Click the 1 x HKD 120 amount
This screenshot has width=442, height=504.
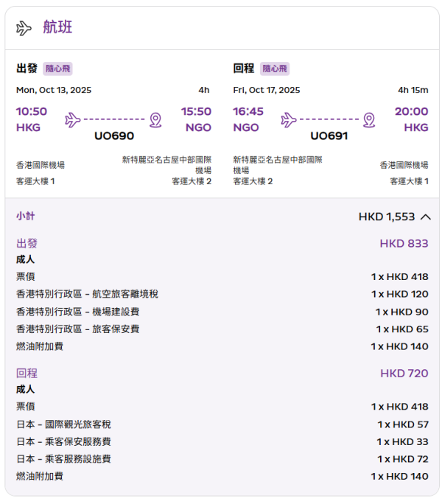(400, 294)
